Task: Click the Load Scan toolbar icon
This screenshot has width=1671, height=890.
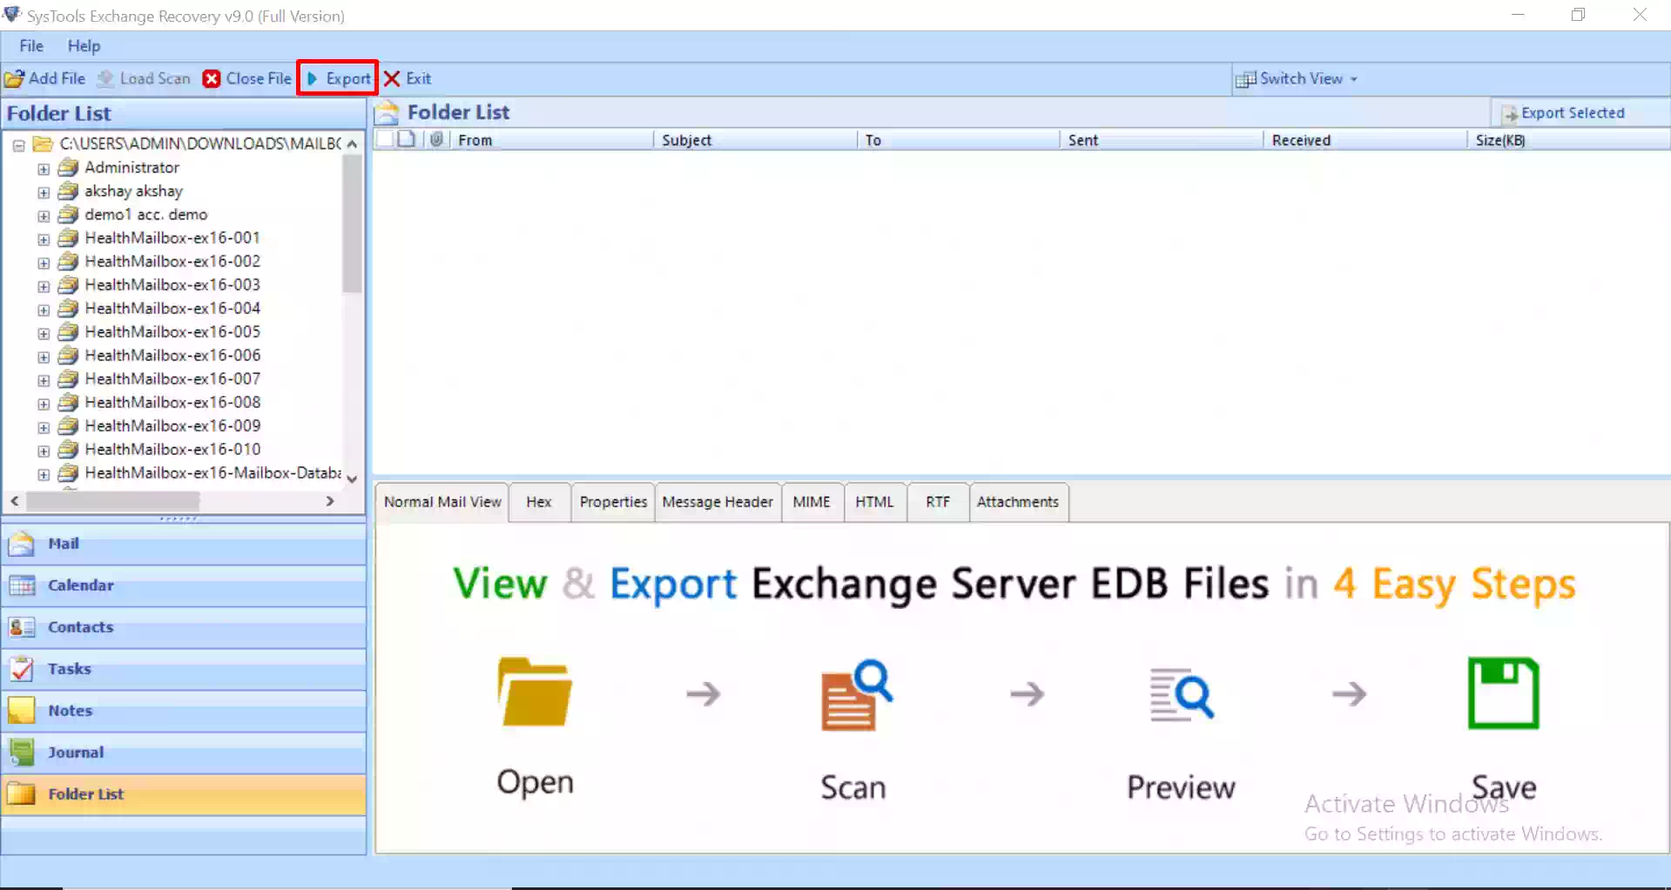Action: pos(105,79)
